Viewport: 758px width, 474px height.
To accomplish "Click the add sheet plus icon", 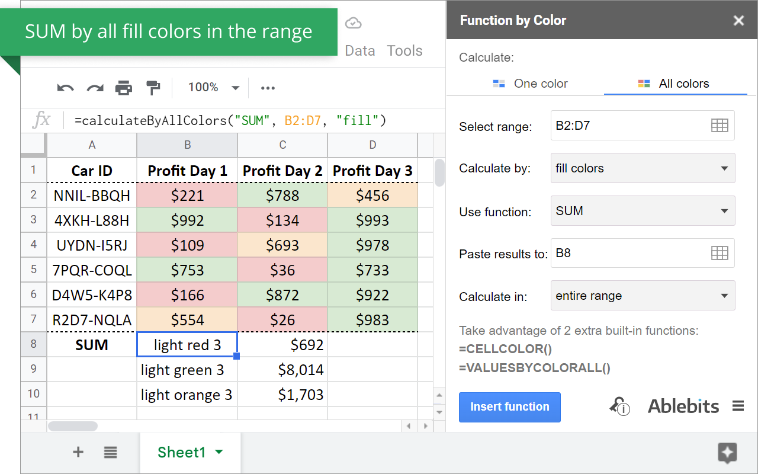I will (x=78, y=453).
